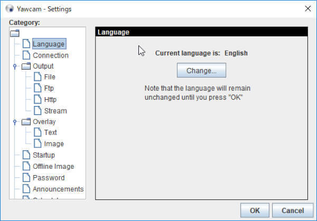
Task: Select the Connection category
Action: (x=51, y=55)
